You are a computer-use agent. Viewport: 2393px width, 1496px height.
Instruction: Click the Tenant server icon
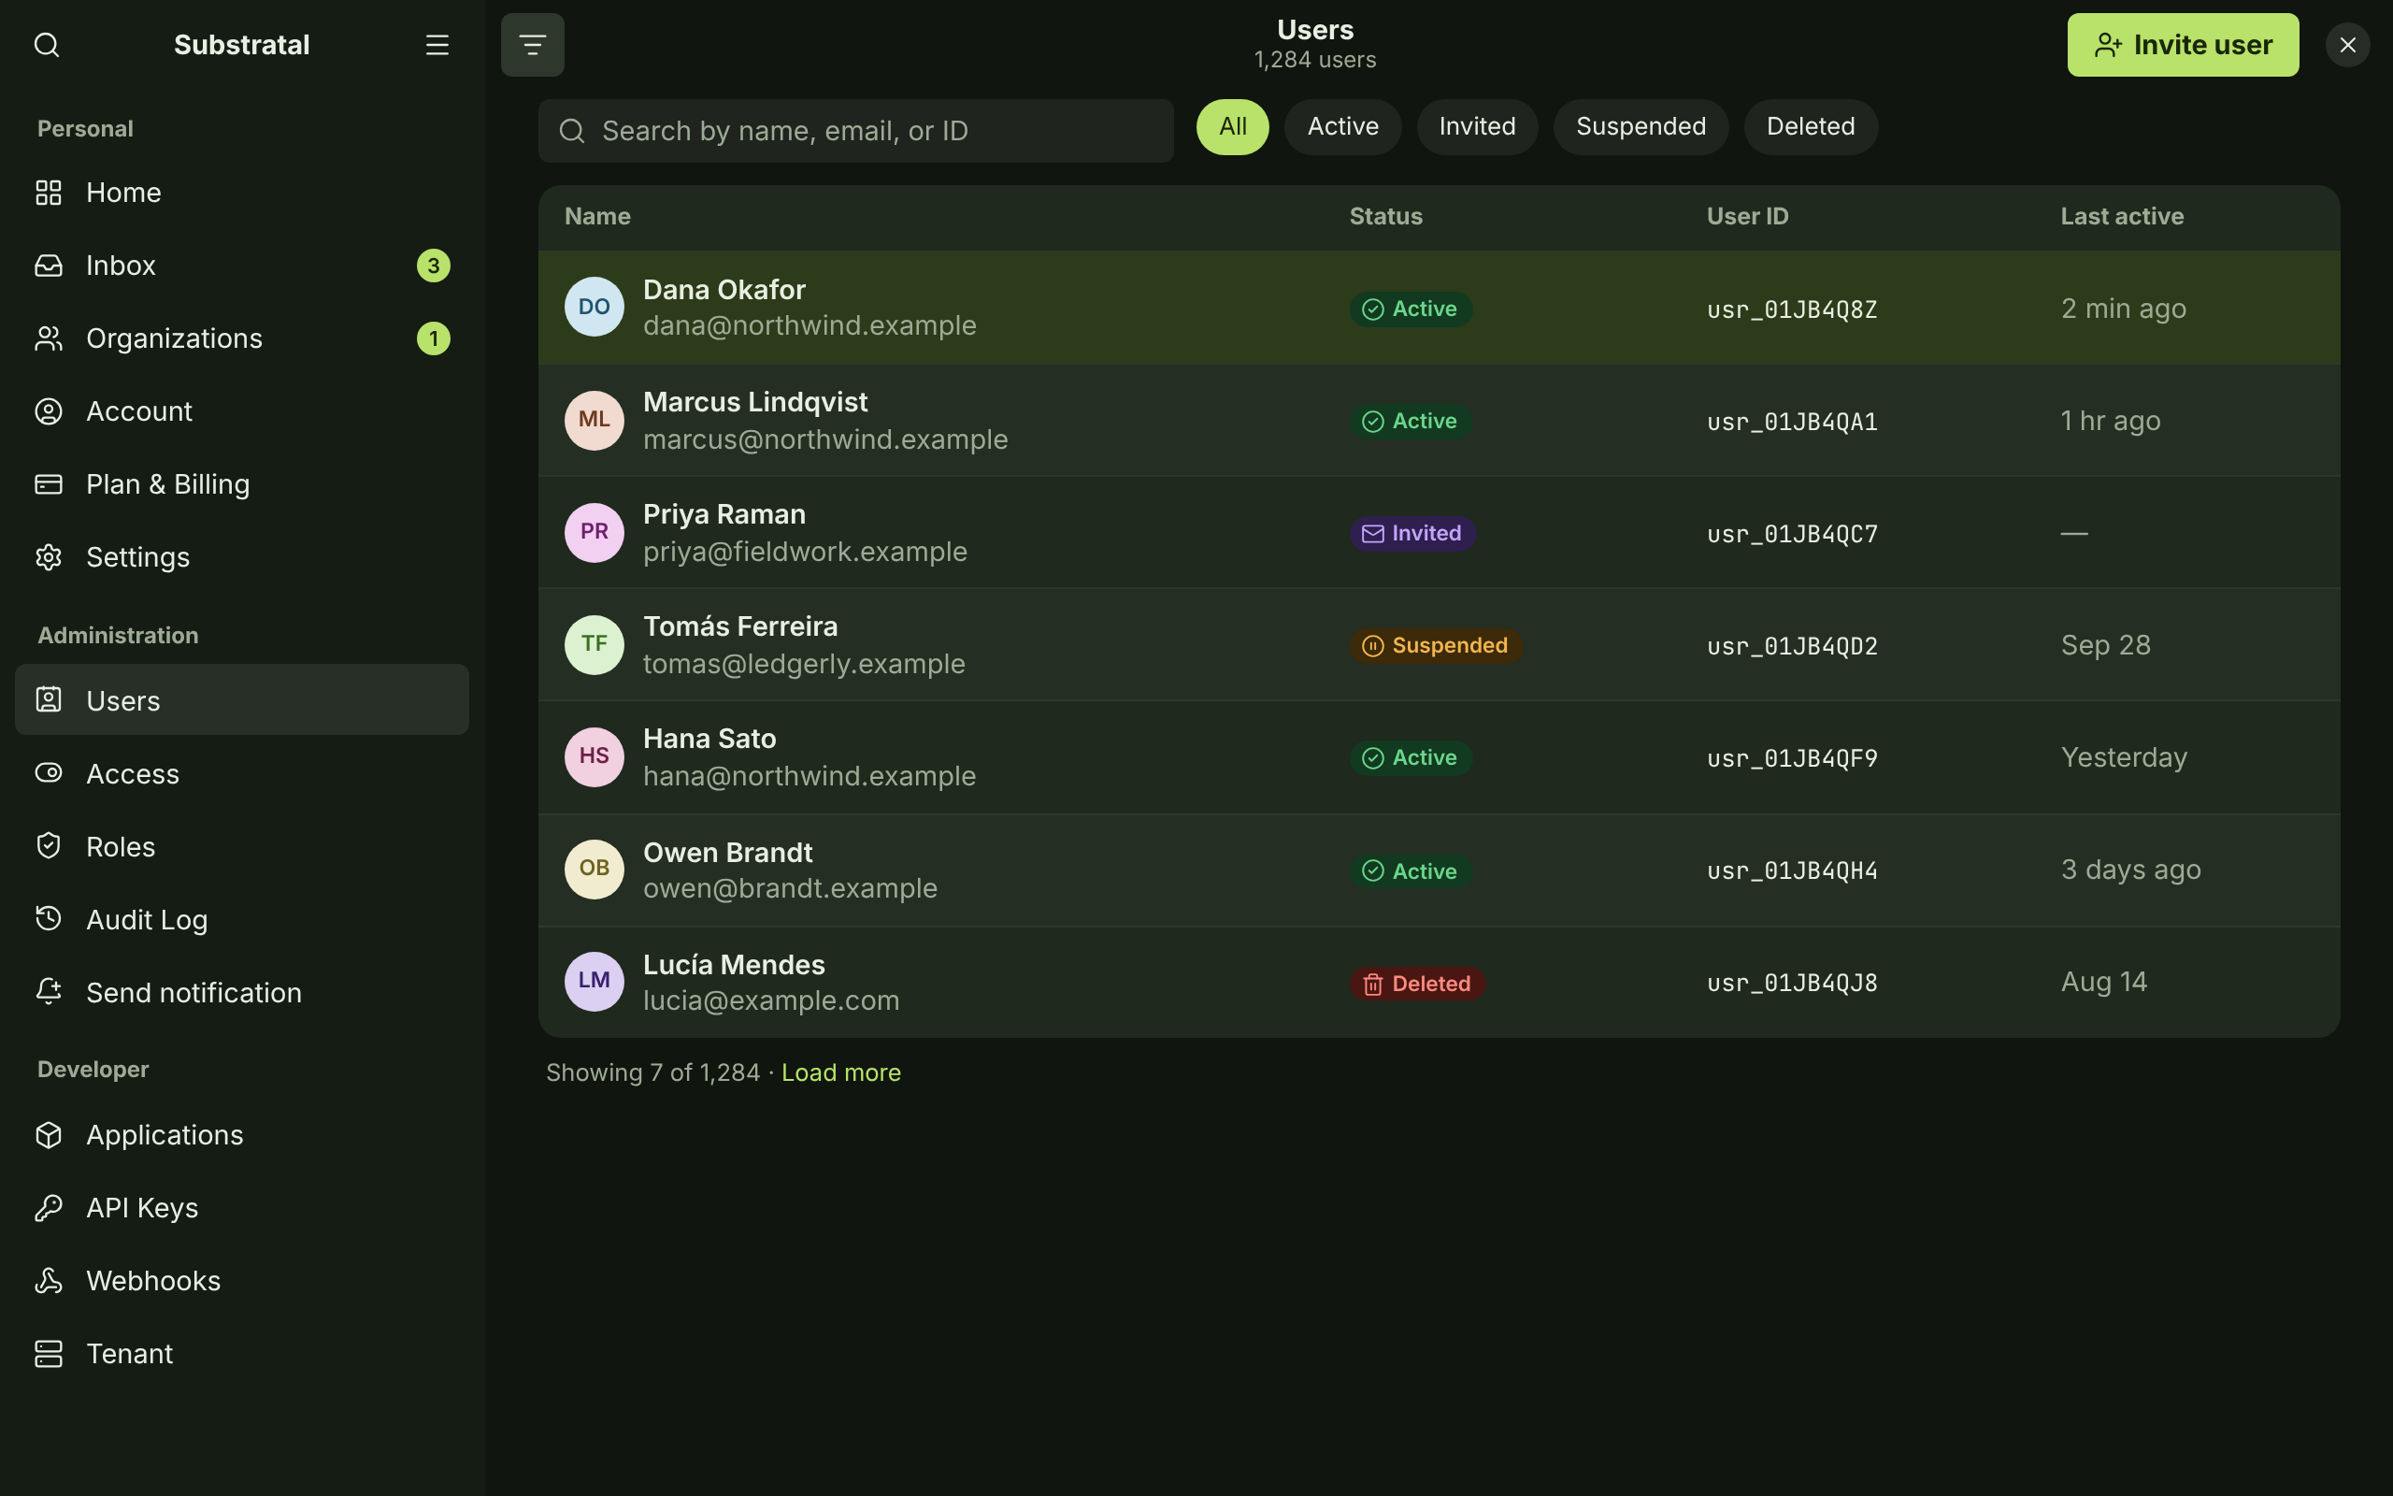(49, 1354)
